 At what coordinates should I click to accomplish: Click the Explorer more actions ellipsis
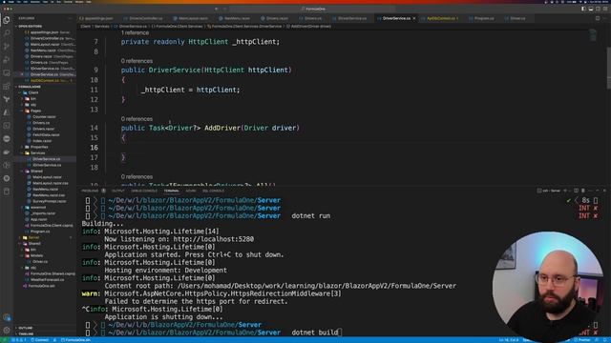click(x=70, y=18)
